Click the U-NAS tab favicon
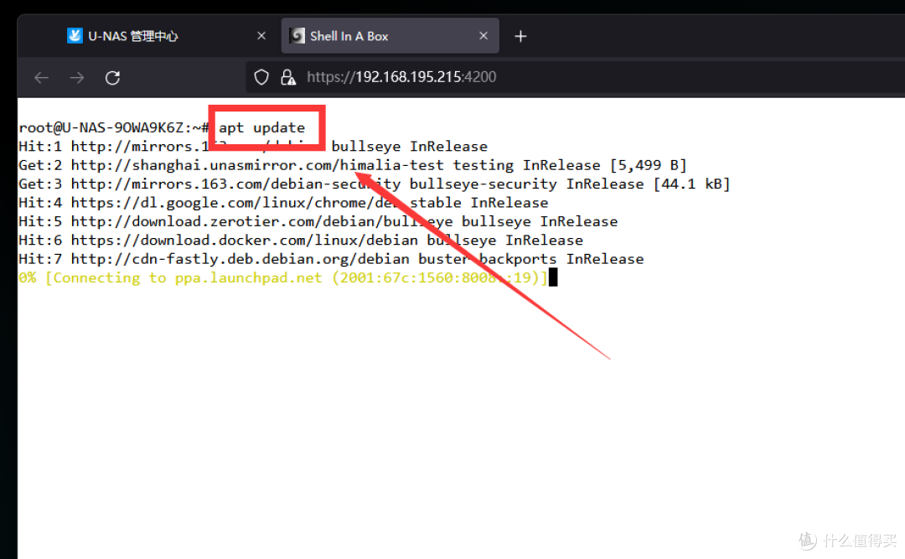This screenshot has height=559, width=905. (75, 36)
